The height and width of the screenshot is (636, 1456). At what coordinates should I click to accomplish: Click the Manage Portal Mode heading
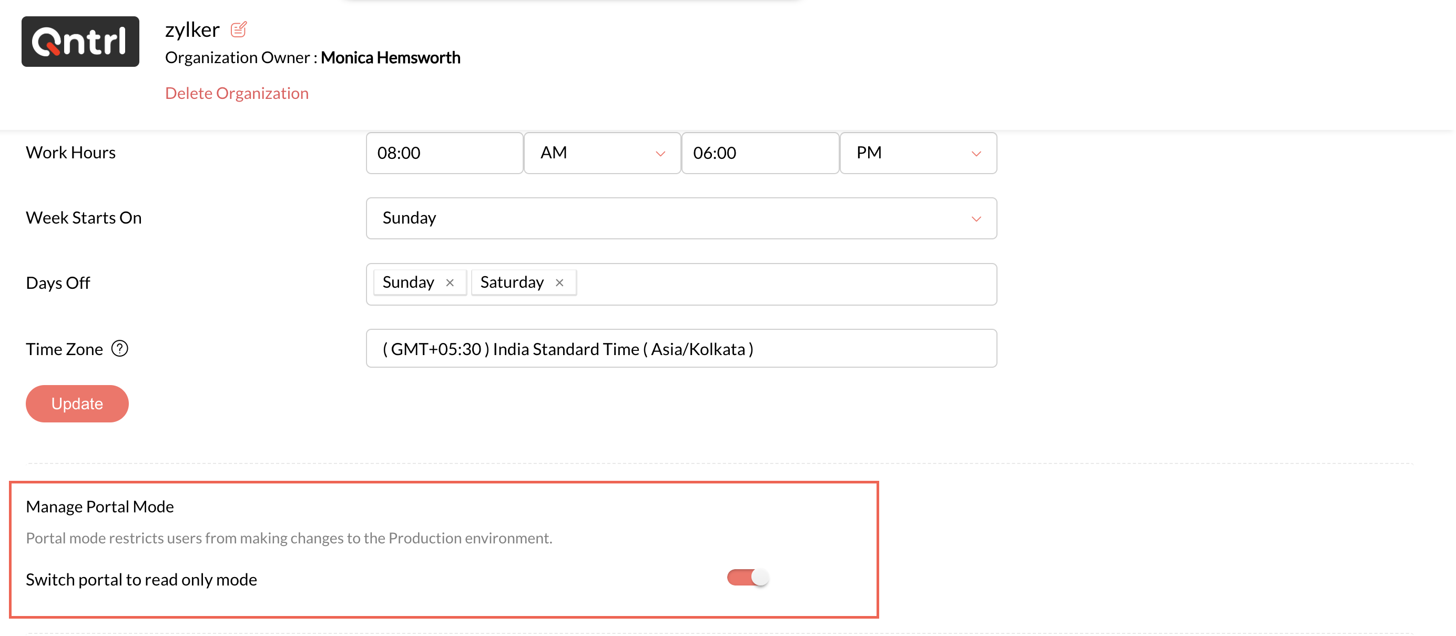(100, 507)
